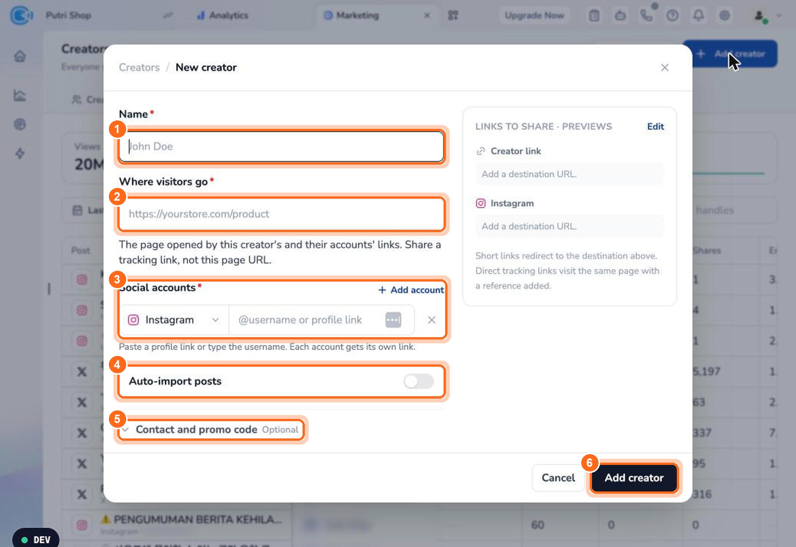
Task: Focus the Name input field
Action: 281,147
